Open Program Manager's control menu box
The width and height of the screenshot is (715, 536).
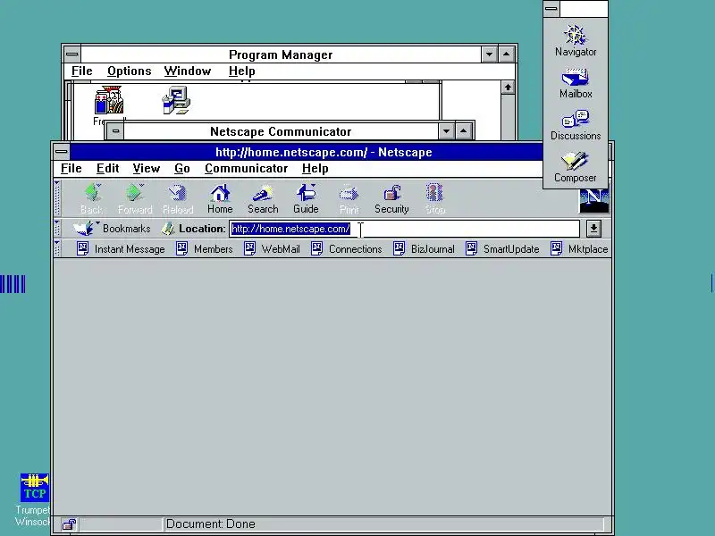(72, 54)
